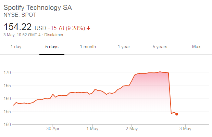
Task: Click the 30 Apr date label
Action: (x=53, y=129)
